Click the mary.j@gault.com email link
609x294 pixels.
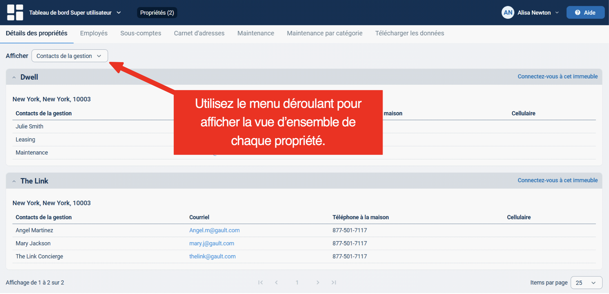point(212,243)
